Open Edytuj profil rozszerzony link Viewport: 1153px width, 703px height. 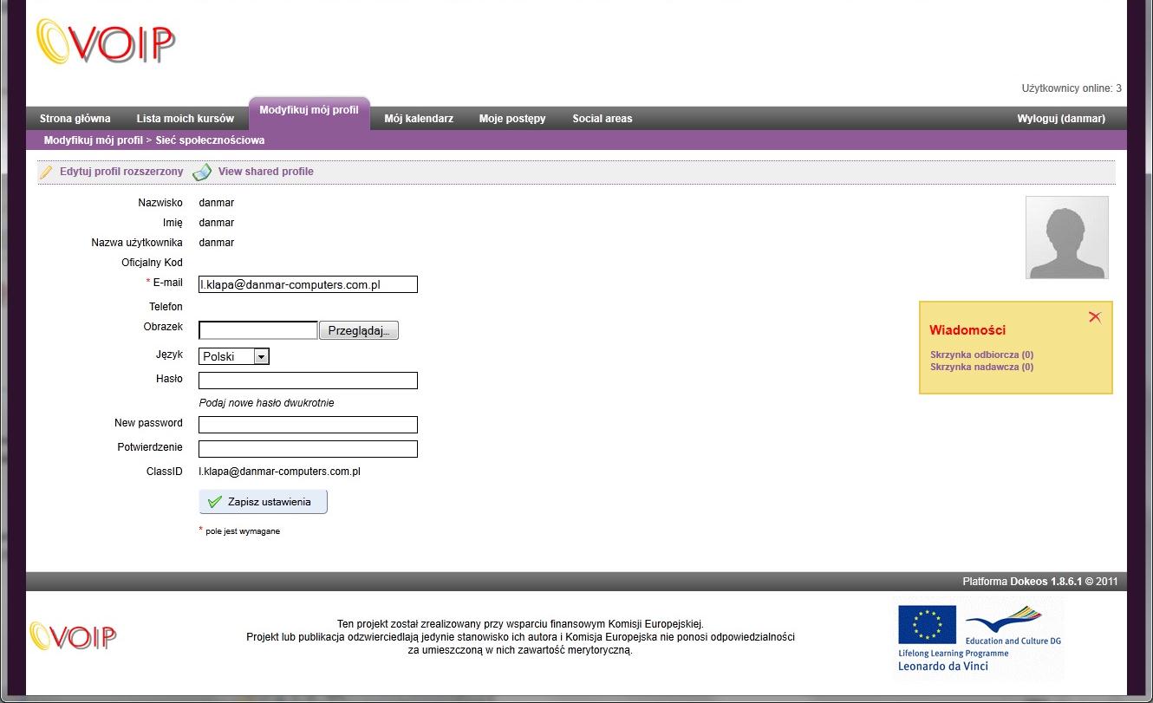pos(121,172)
